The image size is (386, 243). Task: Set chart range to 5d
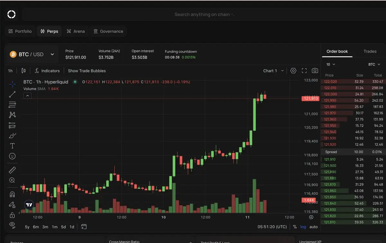(63, 227)
